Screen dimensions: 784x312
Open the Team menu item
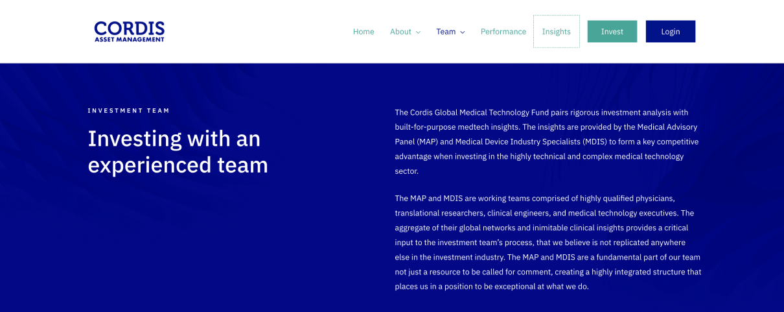click(446, 32)
